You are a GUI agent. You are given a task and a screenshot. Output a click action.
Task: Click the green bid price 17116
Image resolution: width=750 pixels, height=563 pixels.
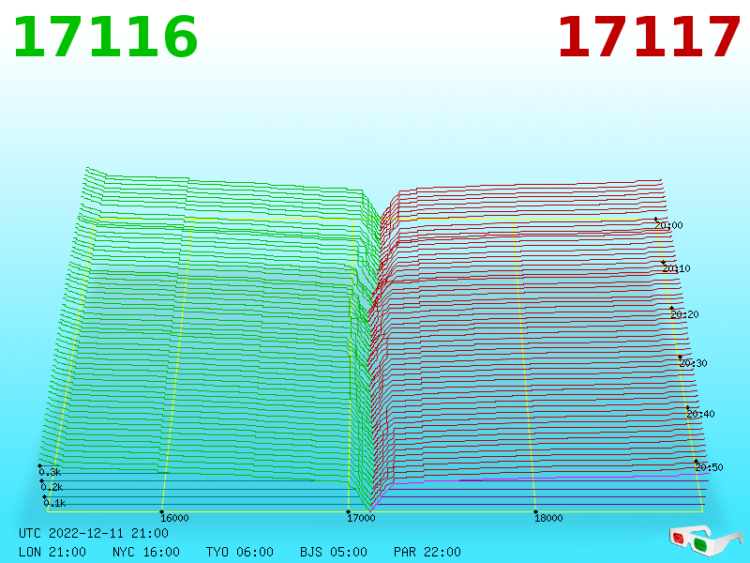point(105,37)
